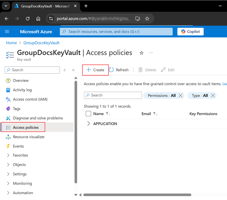
Task: Remove the Type filter with its X
Action: (x=213, y=95)
